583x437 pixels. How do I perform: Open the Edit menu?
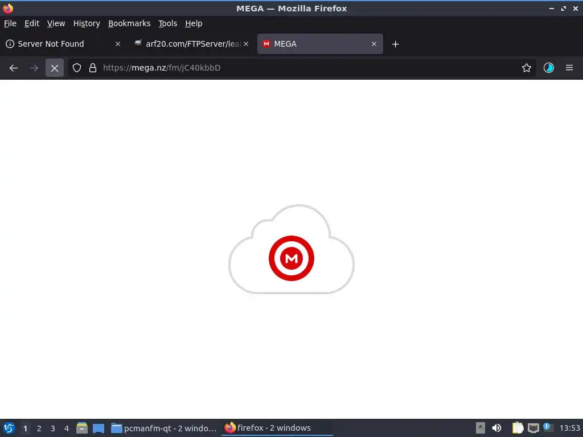click(x=32, y=23)
